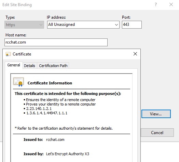Focus the Port 443 field

(x=132, y=25)
